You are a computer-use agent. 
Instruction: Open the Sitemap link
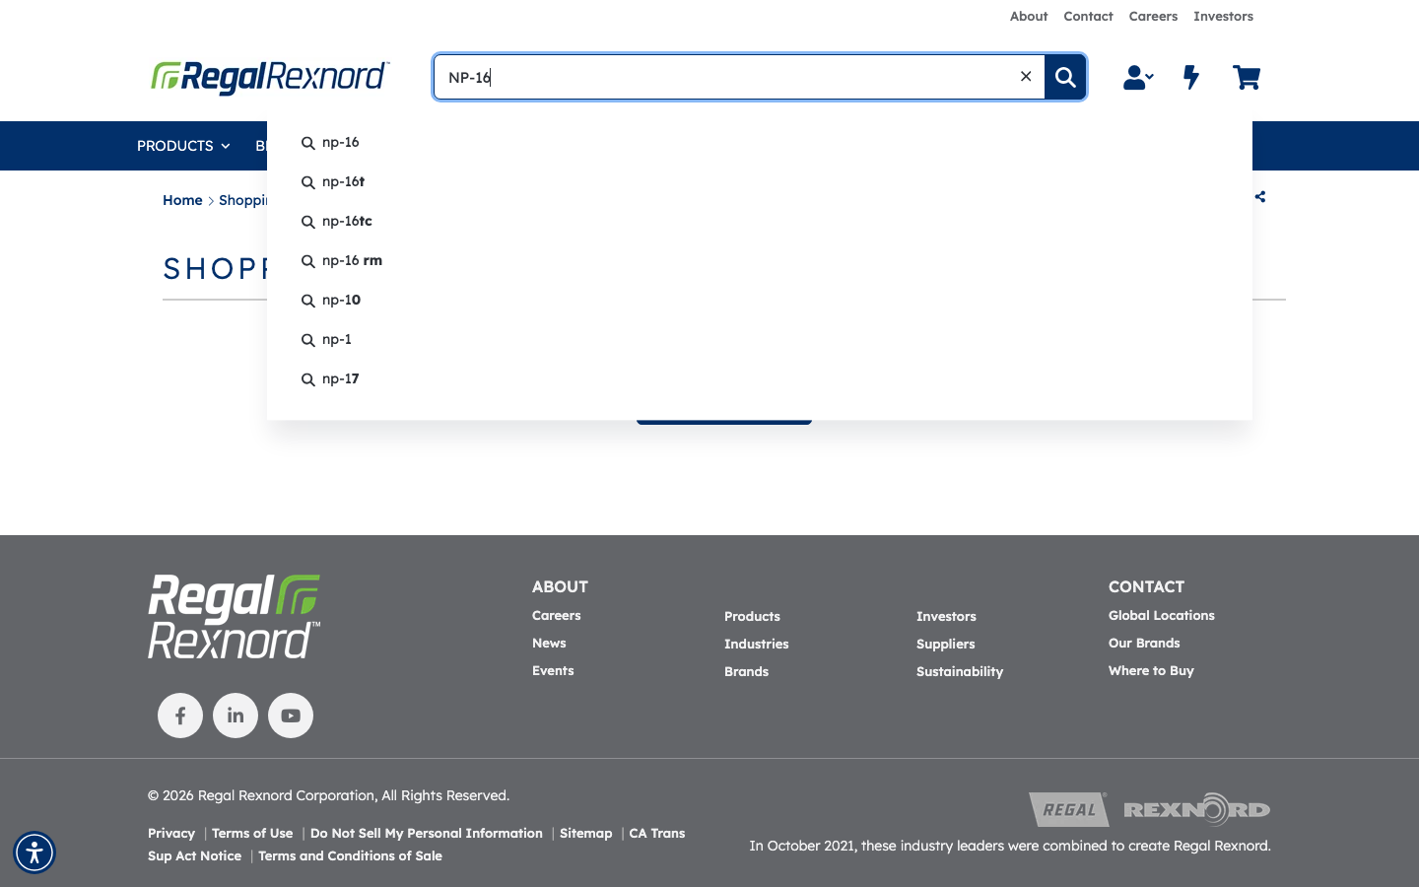pyautogui.click(x=586, y=833)
